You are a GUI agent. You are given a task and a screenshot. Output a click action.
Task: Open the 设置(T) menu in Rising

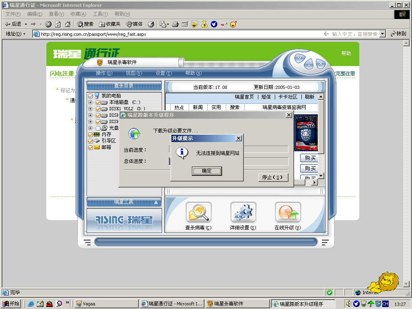pyautogui.click(x=163, y=73)
